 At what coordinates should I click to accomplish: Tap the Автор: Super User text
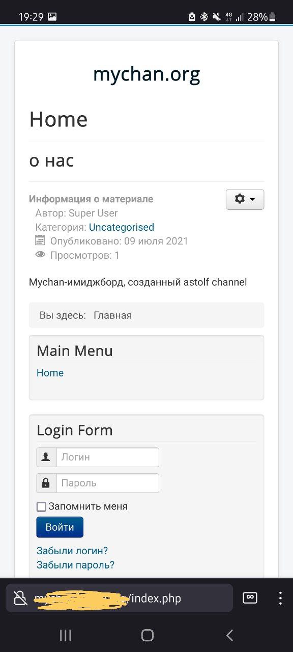point(76,213)
